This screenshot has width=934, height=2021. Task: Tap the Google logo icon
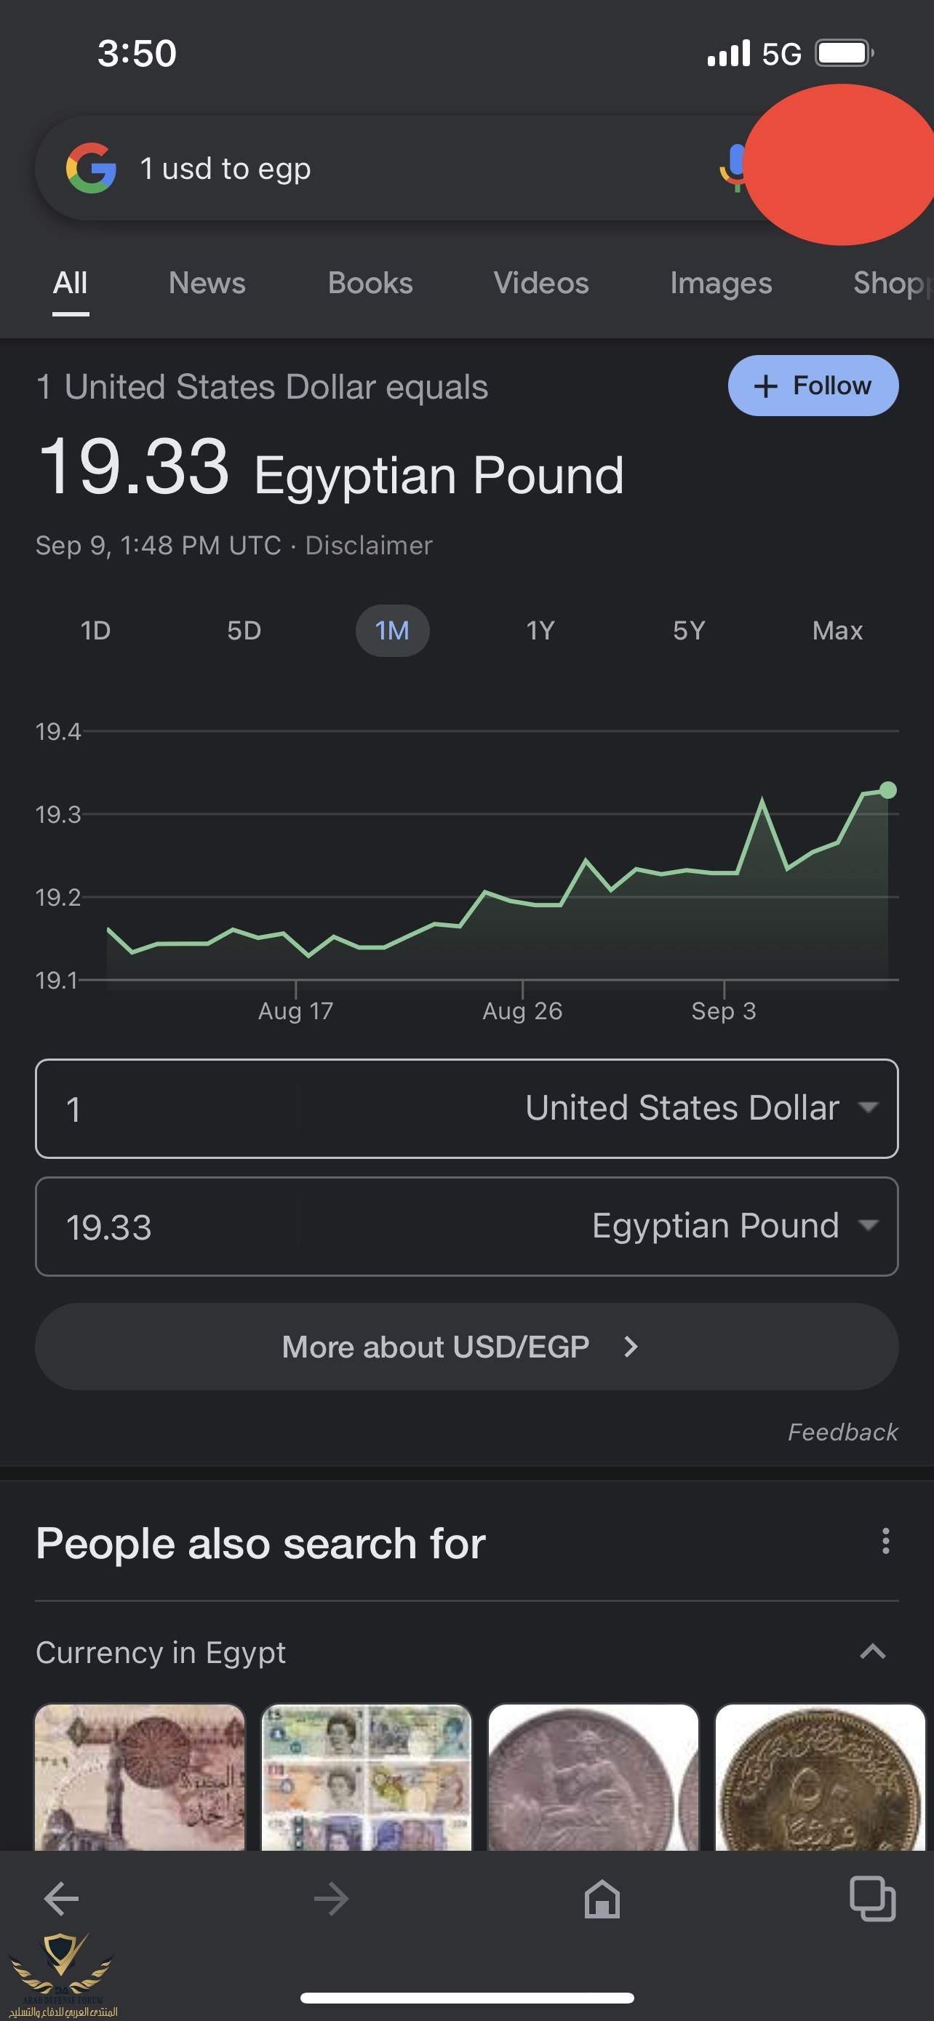(91, 168)
